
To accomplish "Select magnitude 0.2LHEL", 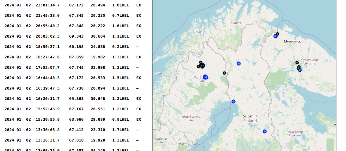I will (120, 46).
